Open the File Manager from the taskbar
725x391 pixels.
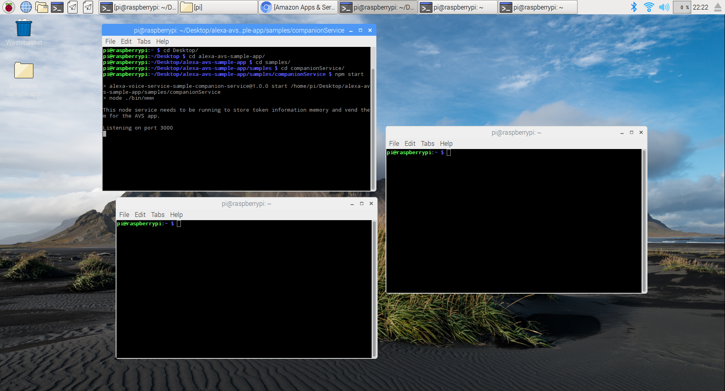tap(41, 7)
